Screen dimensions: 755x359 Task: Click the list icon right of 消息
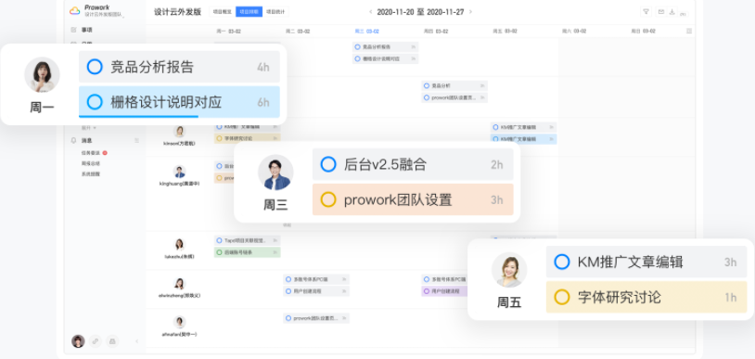(136, 140)
